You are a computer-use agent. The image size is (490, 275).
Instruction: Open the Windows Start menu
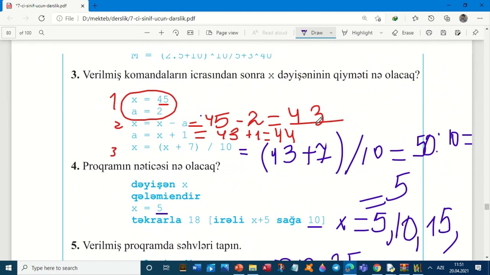(9, 268)
